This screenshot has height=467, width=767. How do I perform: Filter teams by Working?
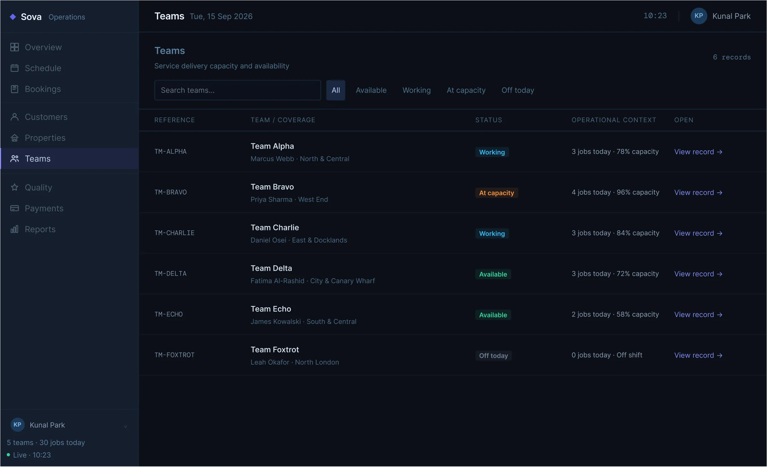tap(416, 90)
